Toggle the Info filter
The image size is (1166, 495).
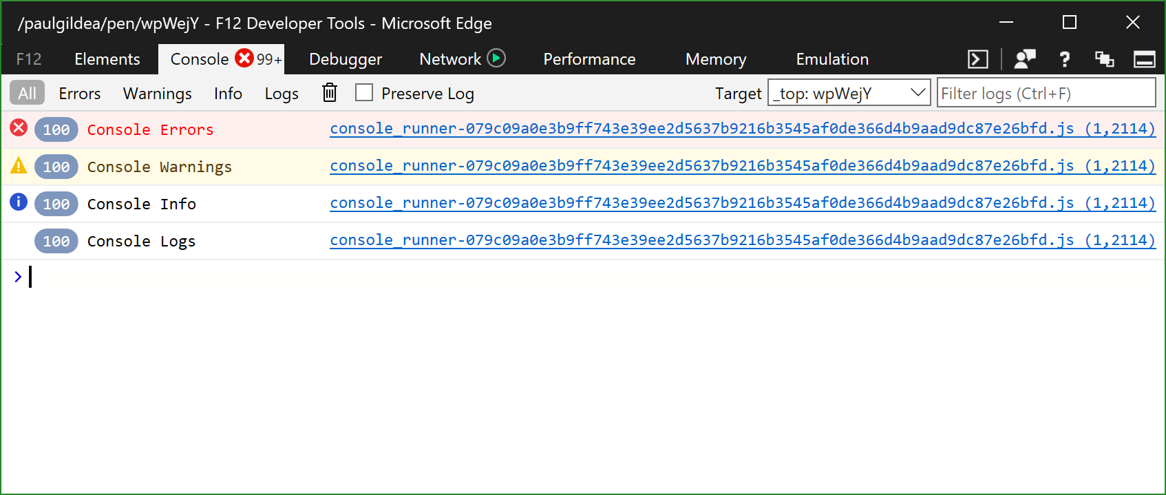[x=228, y=94]
